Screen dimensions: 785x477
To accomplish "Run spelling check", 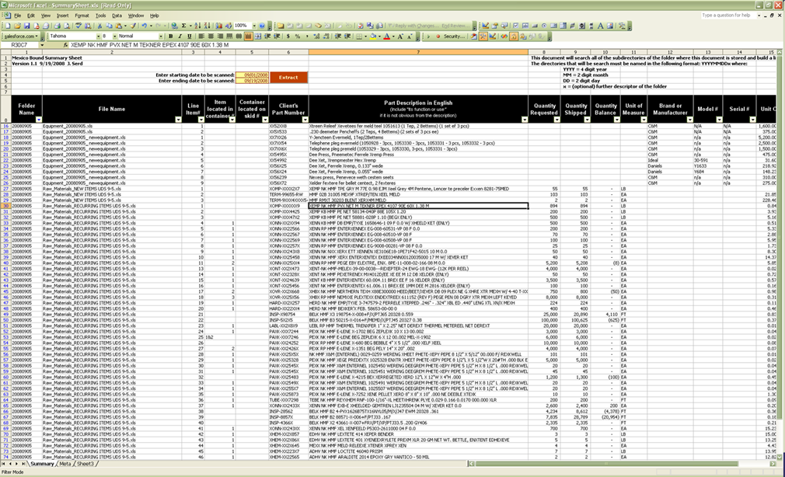I will [x=78, y=26].
